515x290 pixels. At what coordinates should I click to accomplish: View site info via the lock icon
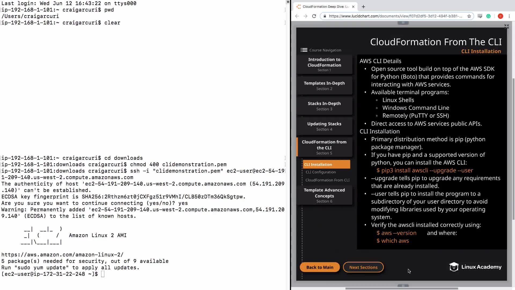click(x=325, y=16)
